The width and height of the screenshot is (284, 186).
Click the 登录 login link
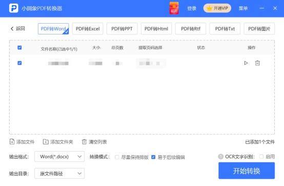(192, 8)
